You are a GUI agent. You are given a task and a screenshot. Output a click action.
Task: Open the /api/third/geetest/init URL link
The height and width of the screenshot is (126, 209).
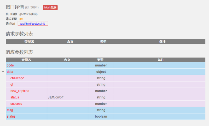point(33,24)
